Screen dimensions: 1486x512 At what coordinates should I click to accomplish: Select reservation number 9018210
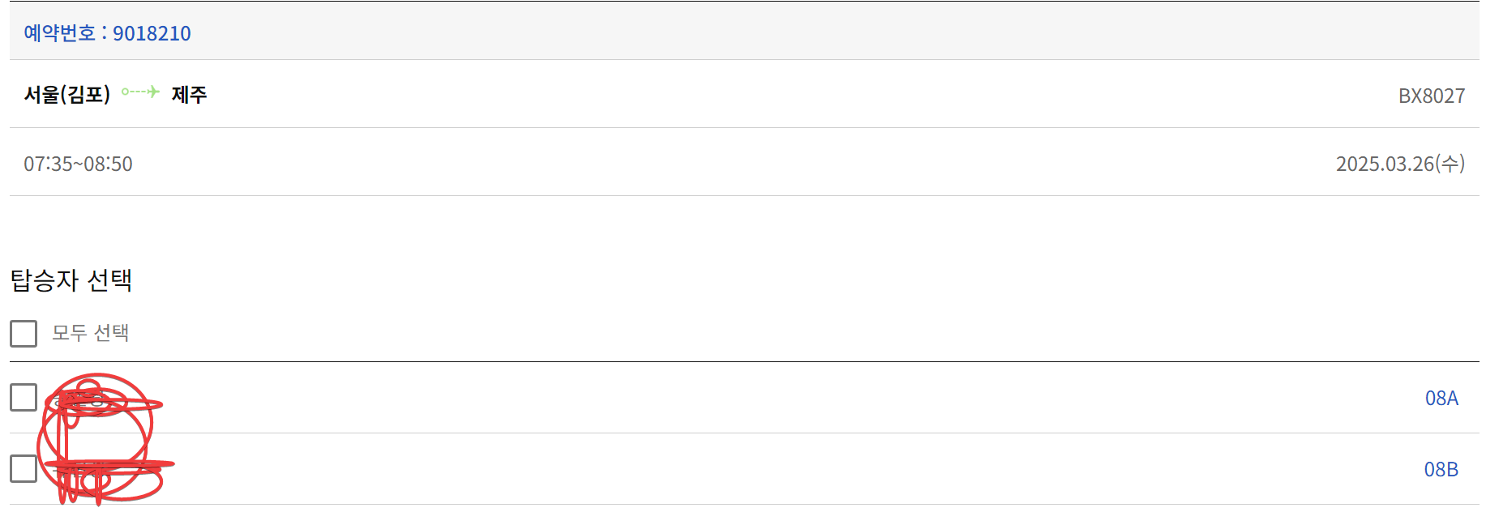click(152, 33)
